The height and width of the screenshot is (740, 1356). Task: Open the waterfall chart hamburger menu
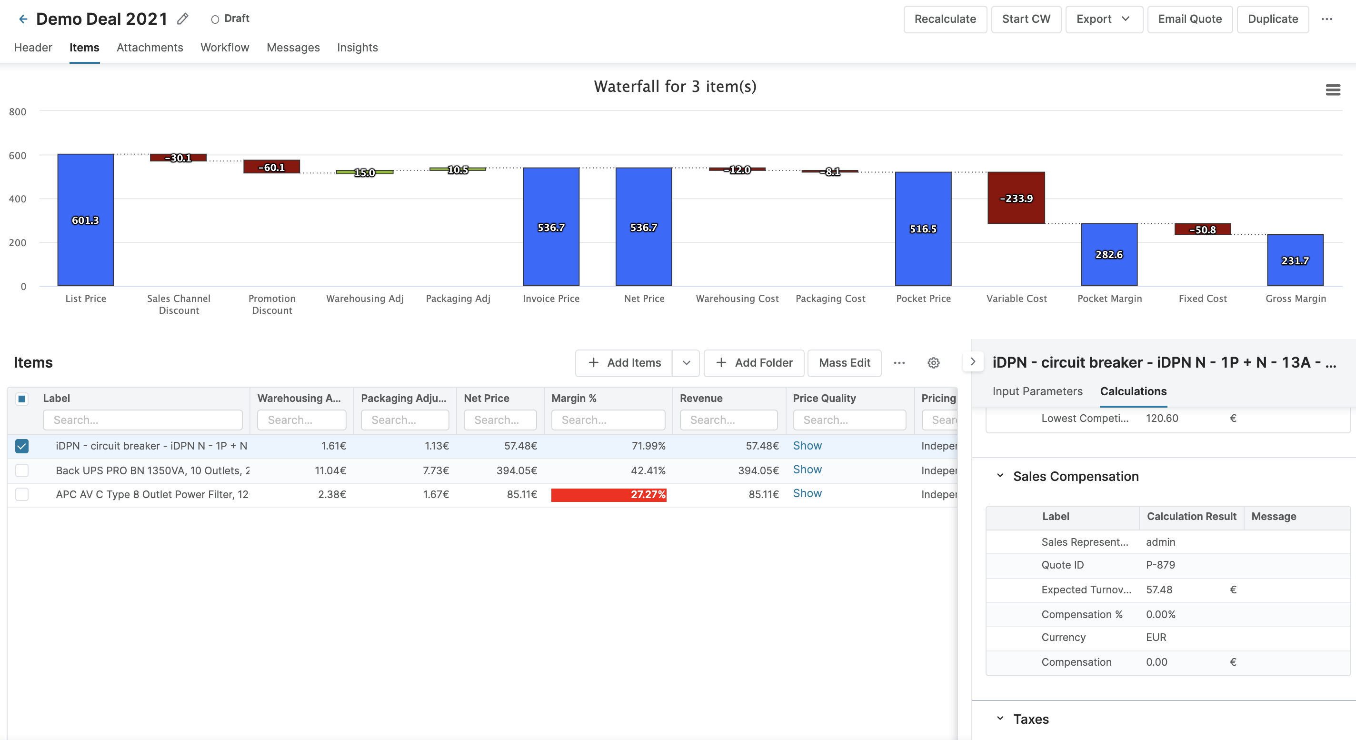pos(1333,90)
